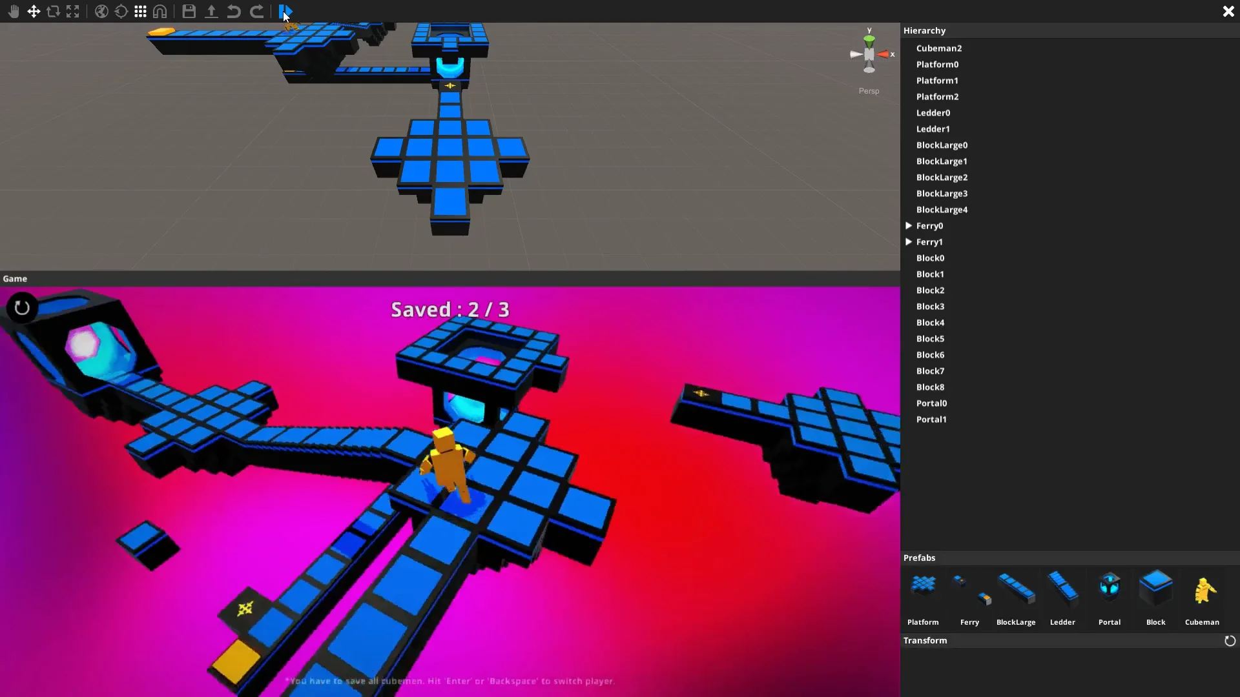Select the Scale tool
Viewport: 1240px width, 697px height.
(x=73, y=11)
